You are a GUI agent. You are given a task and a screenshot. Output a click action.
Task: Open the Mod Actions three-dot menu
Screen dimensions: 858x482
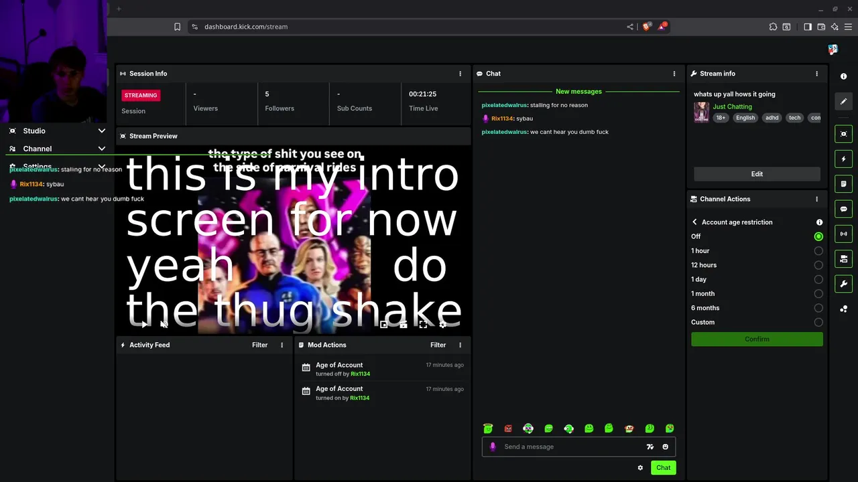click(x=460, y=345)
